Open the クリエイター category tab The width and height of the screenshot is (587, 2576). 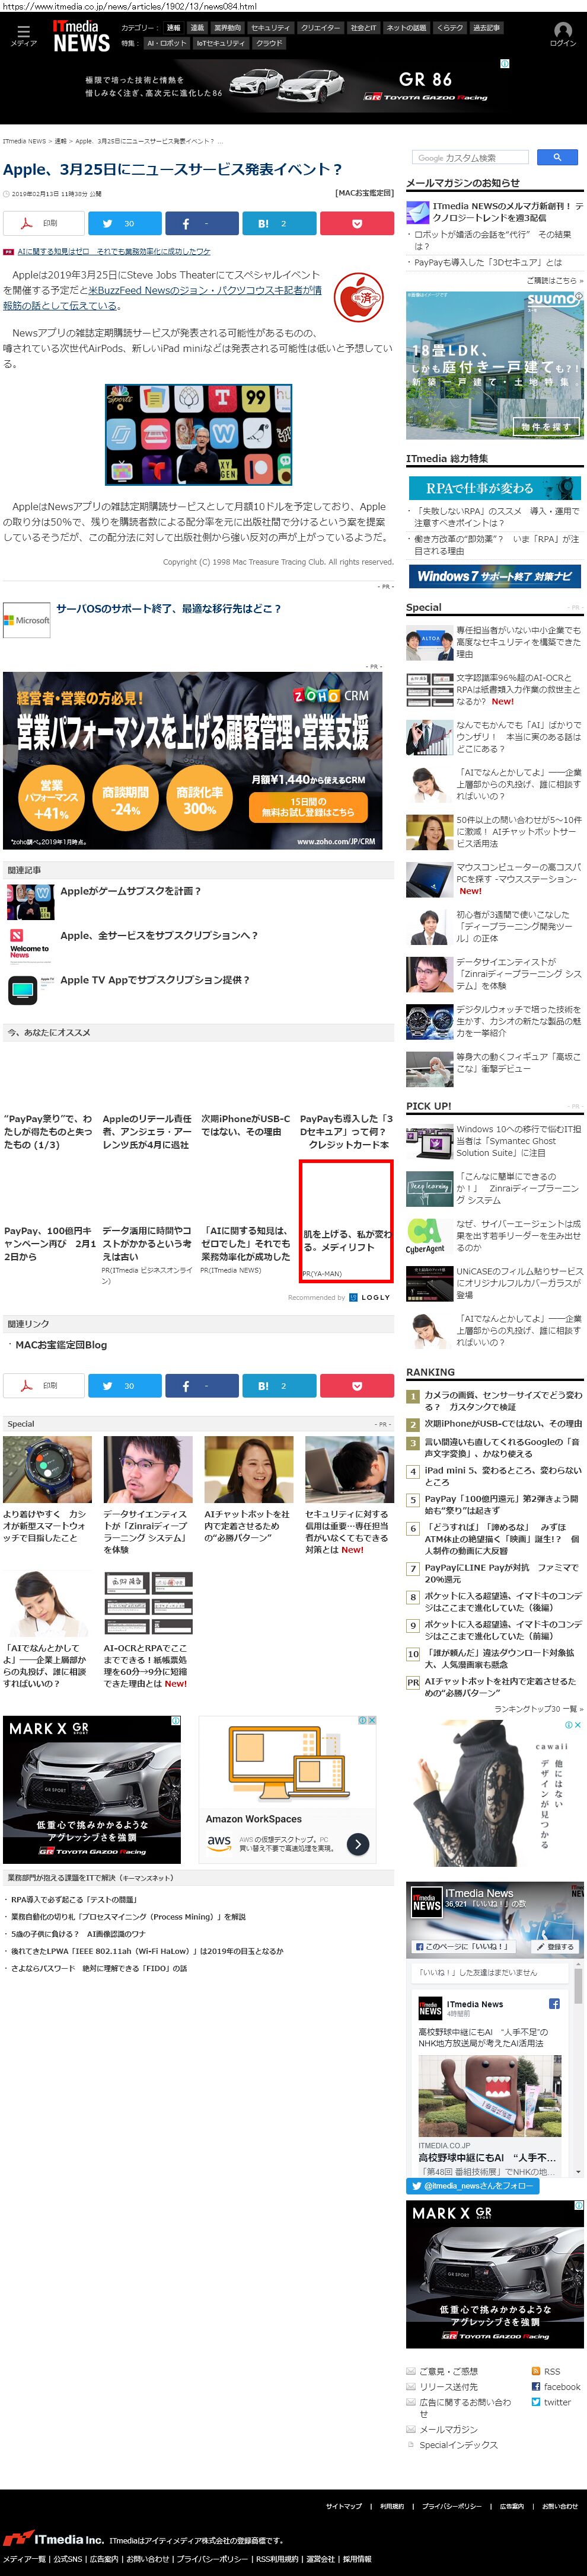tap(320, 28)
